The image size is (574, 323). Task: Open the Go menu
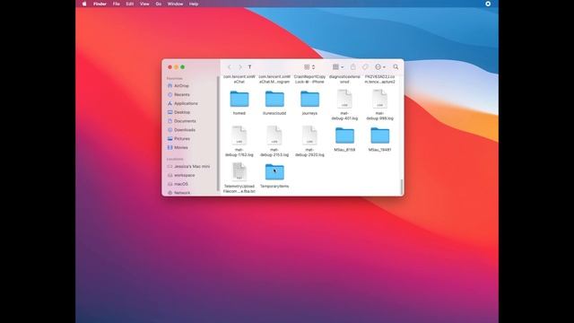coord(158,4)
